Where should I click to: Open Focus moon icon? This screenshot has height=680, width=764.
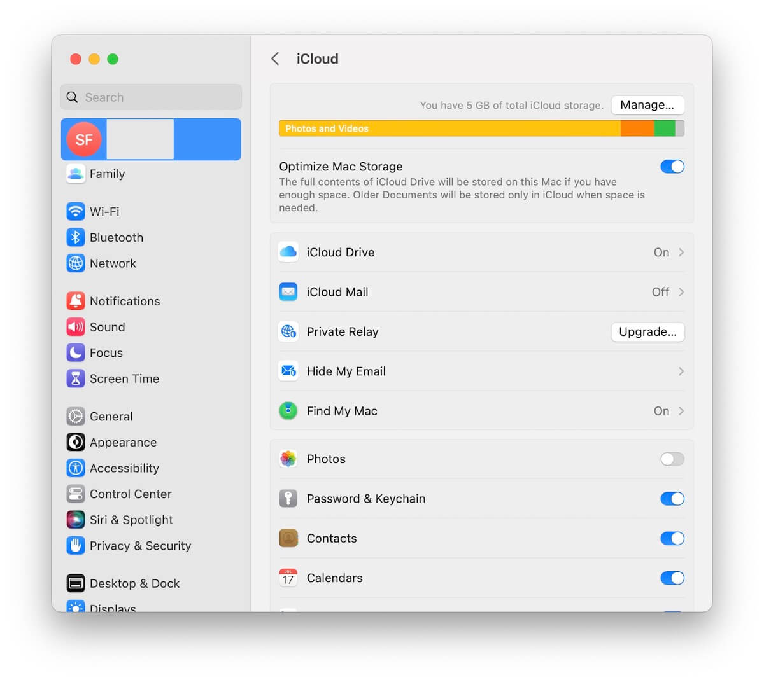76,352
